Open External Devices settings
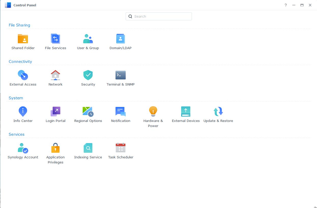This screenshot has height=208, width=317. [186, 112]
